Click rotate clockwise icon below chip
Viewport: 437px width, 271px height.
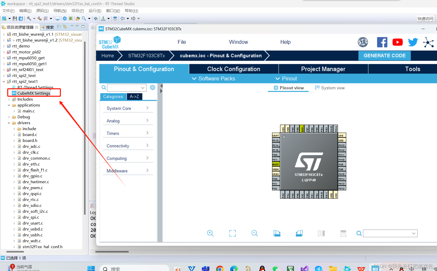coord(277,233)
